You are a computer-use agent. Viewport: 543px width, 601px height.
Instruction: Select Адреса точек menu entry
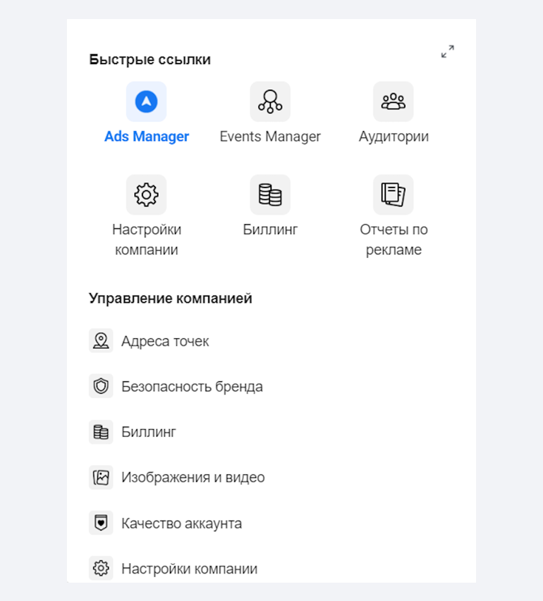pyautogui.click(x=165, y=341)
